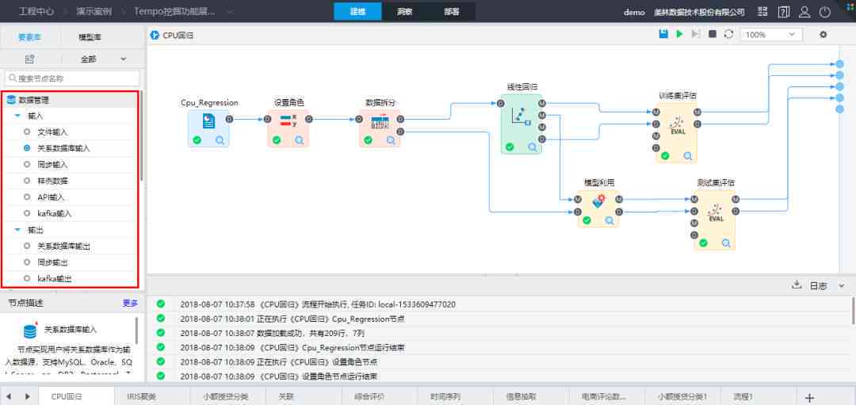Viewport: 856px width, 405px height.
Task: Click the log panel vertical scrollbar
Action: 854,311
